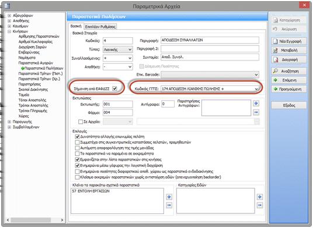Viewport: 313px width, 228px height.
Task: Click the Έξοδος exit button
Action: 289,105
